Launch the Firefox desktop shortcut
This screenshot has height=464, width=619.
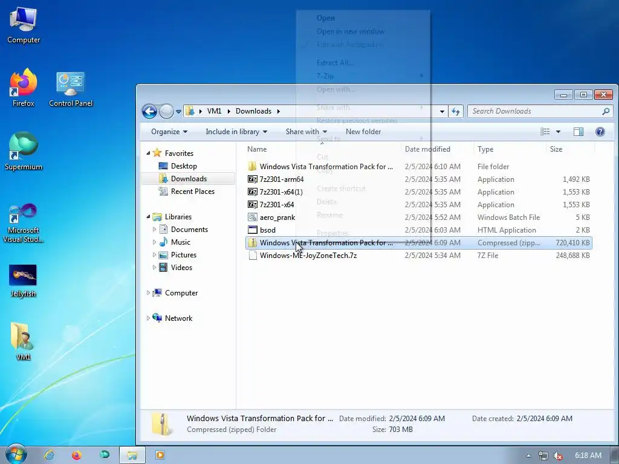click(24, 88)
